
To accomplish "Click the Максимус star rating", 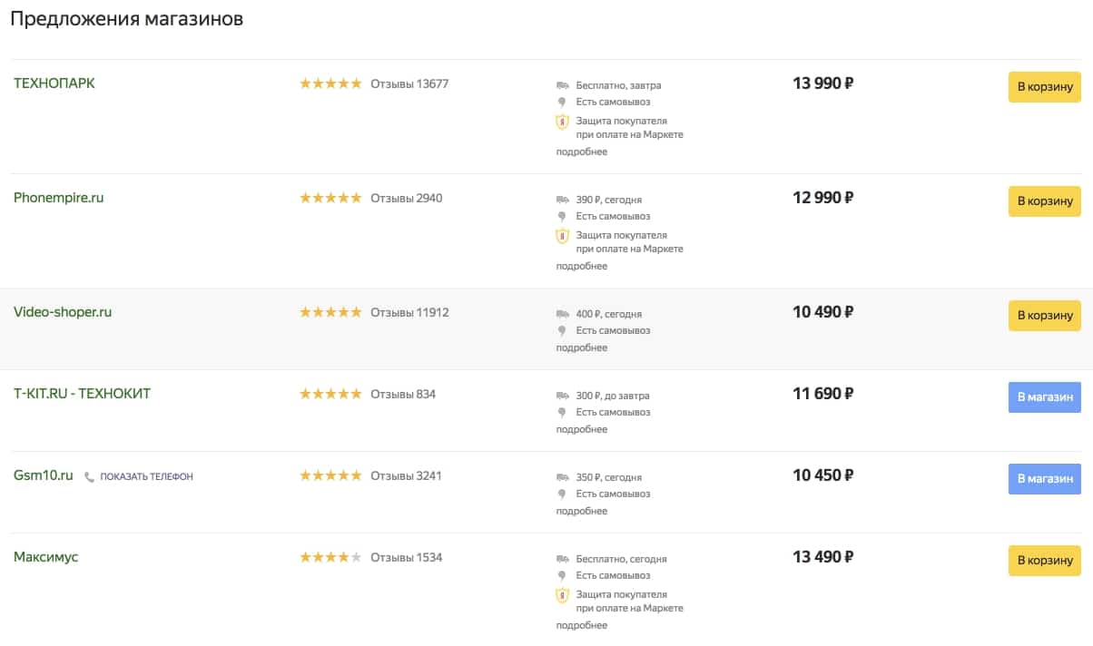I will 330,557.
